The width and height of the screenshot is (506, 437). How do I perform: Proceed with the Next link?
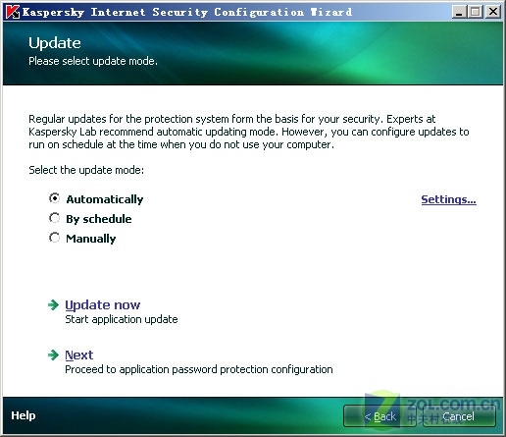click(79, 355)
